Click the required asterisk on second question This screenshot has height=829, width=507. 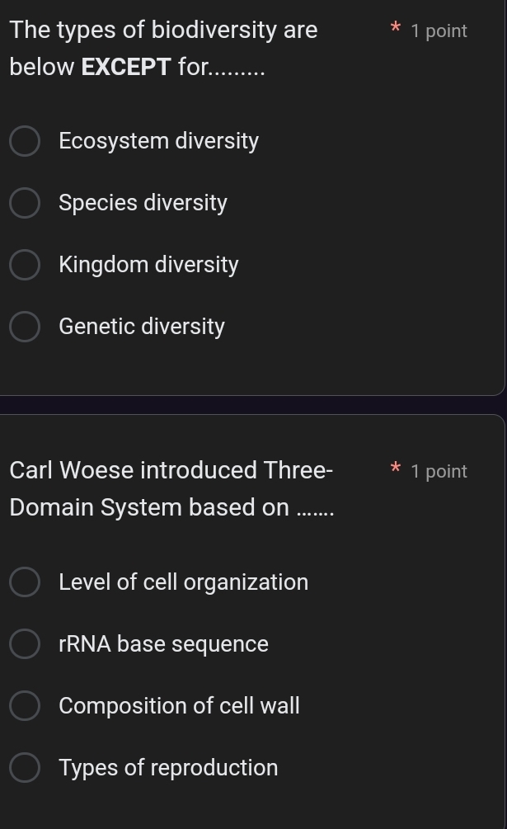coord(397,470)
